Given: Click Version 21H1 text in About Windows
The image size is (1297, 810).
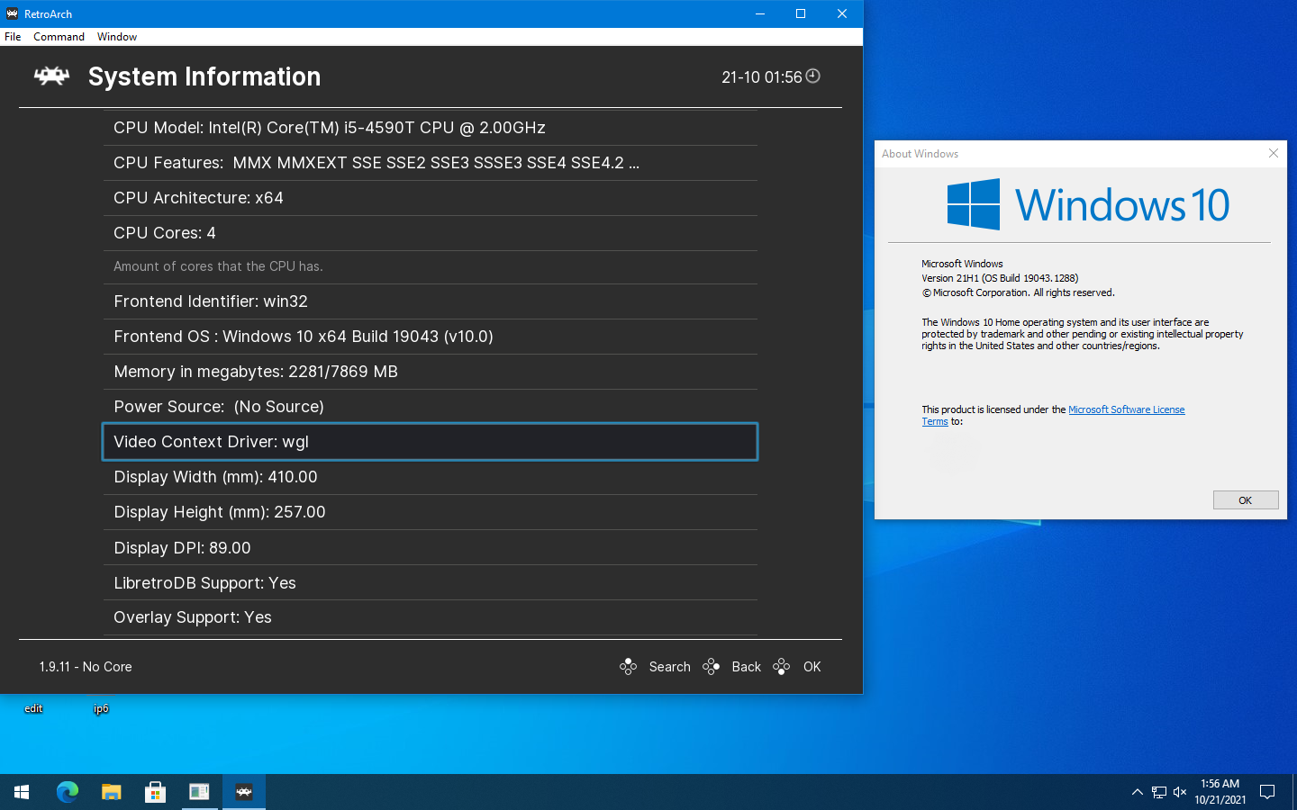Looking at the screenshot, I should (1000, 278).
